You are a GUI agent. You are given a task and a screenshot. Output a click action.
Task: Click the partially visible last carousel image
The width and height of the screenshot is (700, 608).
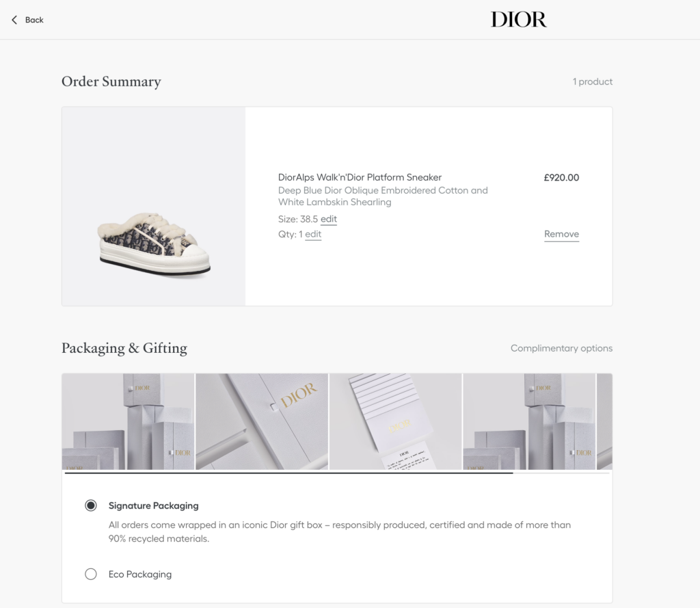tap(604, 422)
